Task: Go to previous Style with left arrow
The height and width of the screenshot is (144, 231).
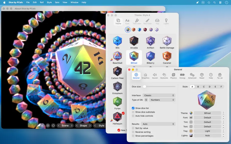Action: click(95, 126)
